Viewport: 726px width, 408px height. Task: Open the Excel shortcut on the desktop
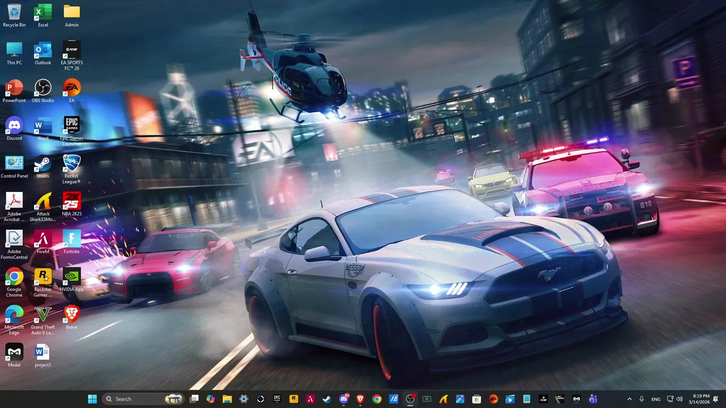click(43, 15)
